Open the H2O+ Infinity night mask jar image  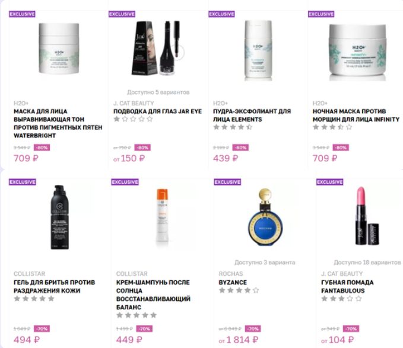coord(357,52)
